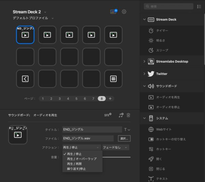Open the Stream Deck settings gear

tap(124, 12)
